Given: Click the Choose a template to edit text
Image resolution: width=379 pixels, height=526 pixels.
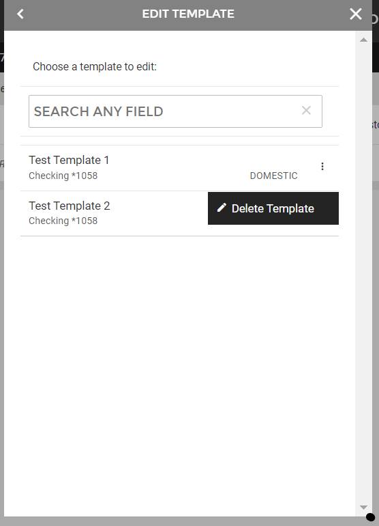Looking at the screenshot, I should [x=95, y=66].
